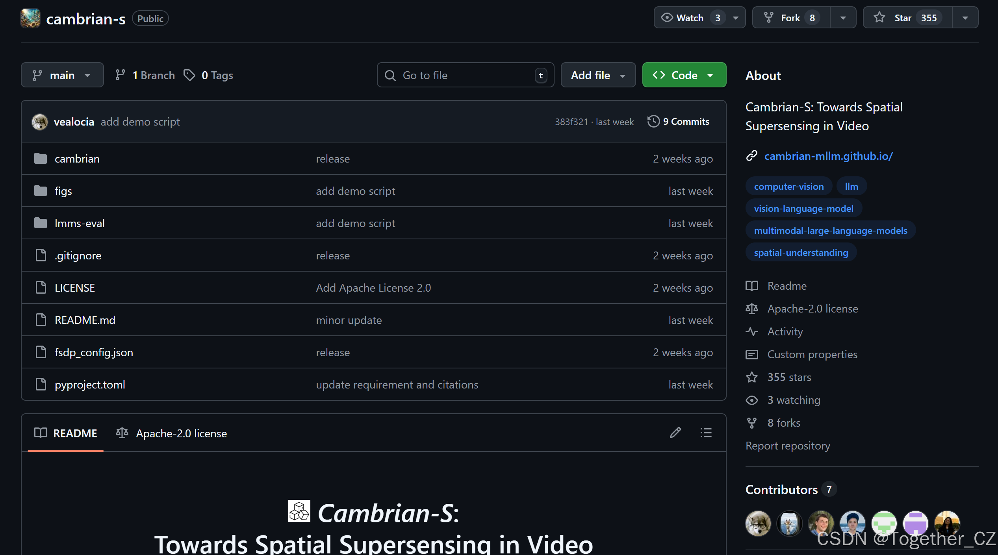The image size is (998, 555).
Task: Expand the star lists dropdown arrow
Action: click(x=965, y=18)
